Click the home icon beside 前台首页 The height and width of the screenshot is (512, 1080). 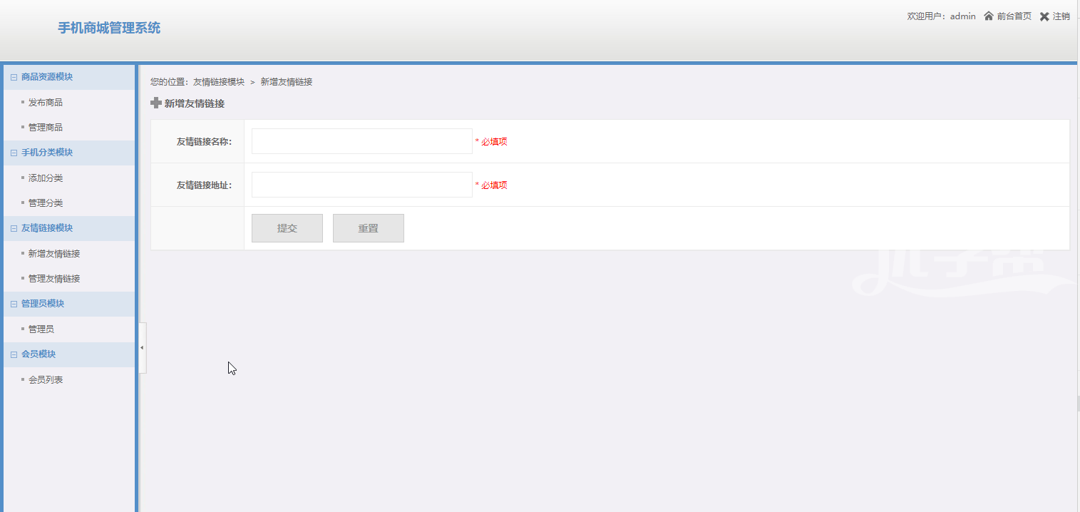click(988, 16)
